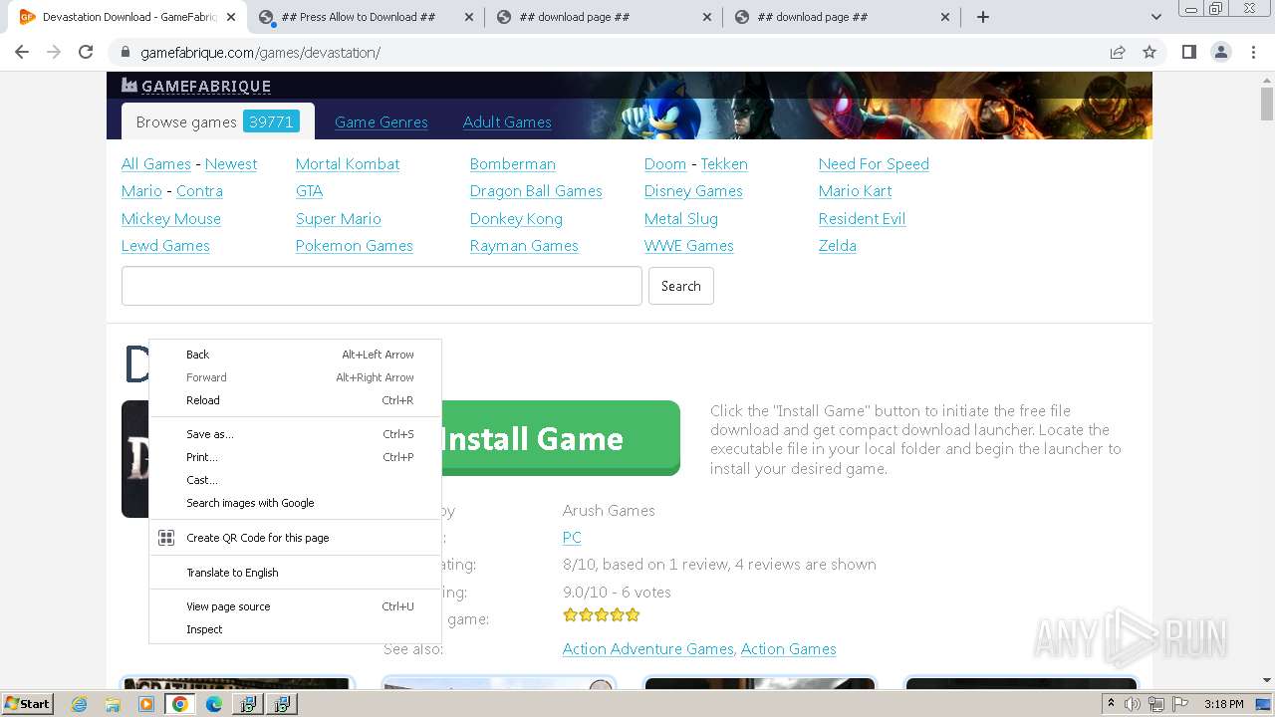Choose Inspect in the context menu
This screenshot has height=717, width=1275.
point(295,629)
